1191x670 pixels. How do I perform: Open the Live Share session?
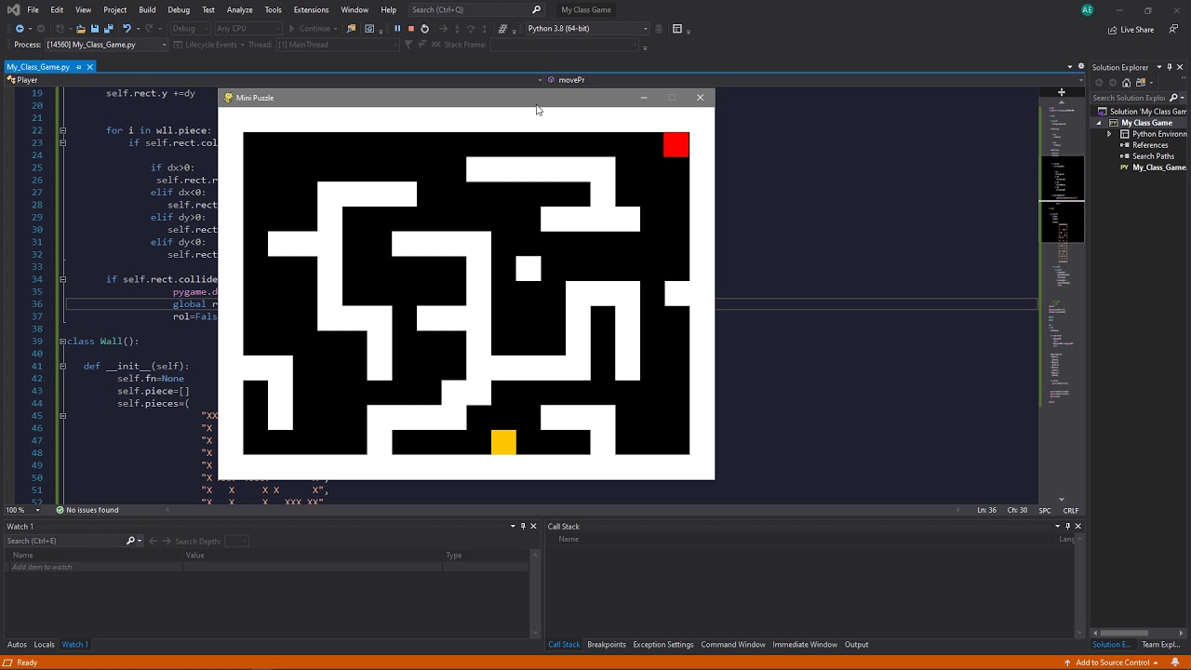point(1130,30)
